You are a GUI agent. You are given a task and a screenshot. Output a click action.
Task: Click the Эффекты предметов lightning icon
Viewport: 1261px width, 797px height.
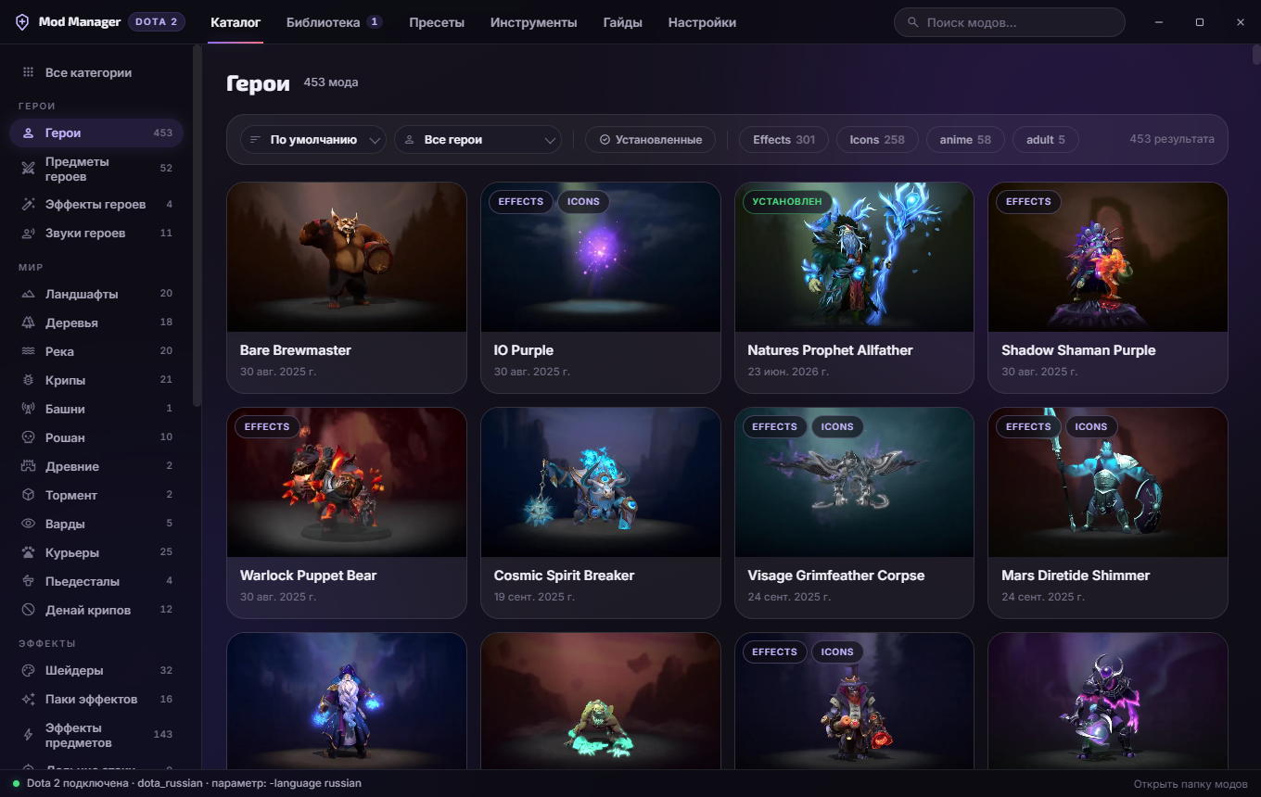(x=28, y=735)
